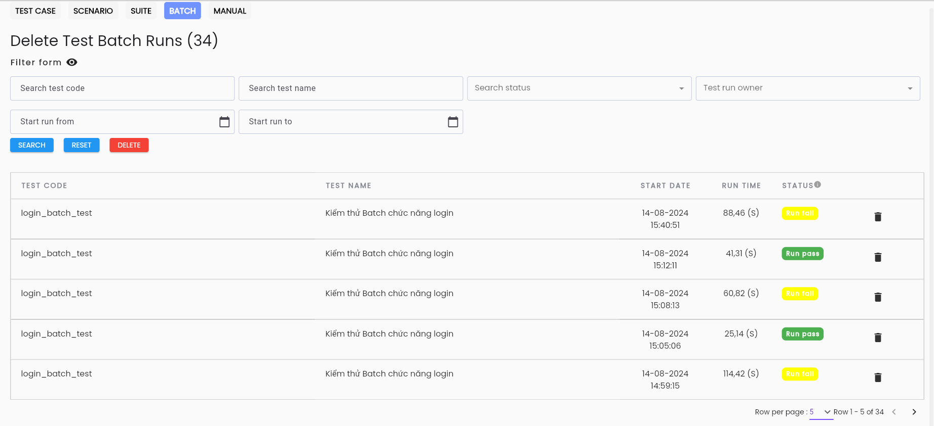Click the Status column info icon
Image resolution: width=934 pixels, height=426 pixels.
point(818,184)
